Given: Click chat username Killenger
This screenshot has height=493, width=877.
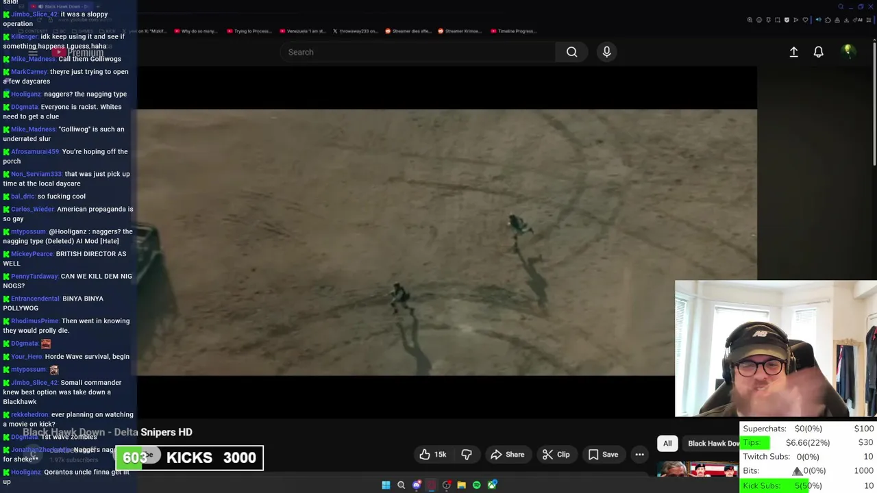Looking at the screenshot, I should (24, 37).
